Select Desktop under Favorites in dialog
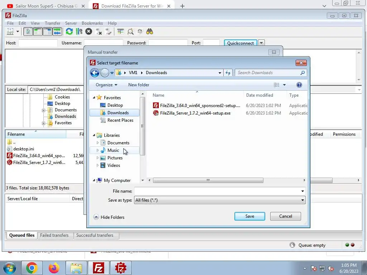This screenshot has height=275, width=367. (115, 105)
